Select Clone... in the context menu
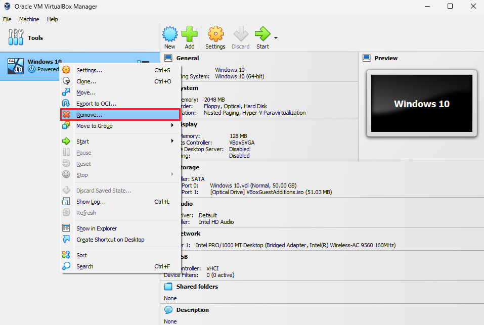The height and width of the screenshot is (325, 484). 120,81
